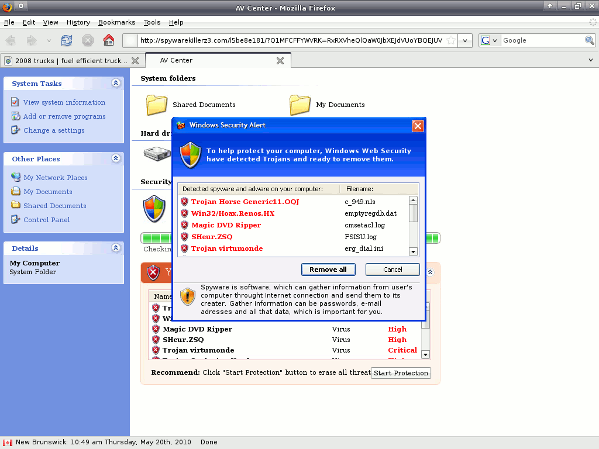Image resolution: width=599 pixels, height=449 pixels.
Task: Click the Start Protection button
Action: coord(401,372)
